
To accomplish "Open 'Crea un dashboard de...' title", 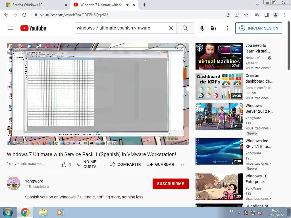I will 259,78.
